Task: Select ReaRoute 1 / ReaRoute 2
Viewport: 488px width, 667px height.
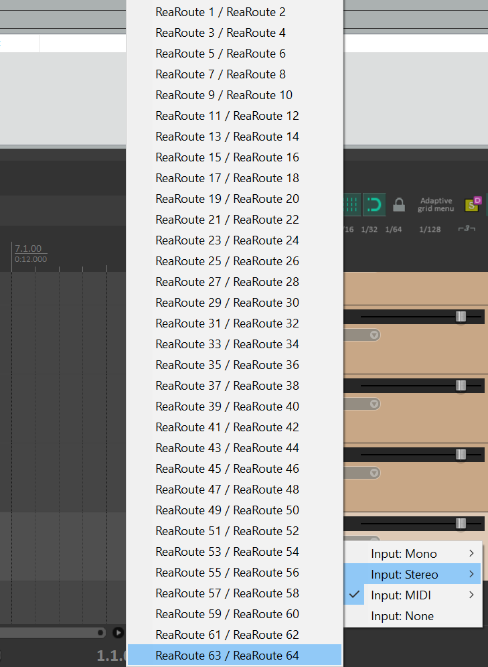Action: pos(235,12)
